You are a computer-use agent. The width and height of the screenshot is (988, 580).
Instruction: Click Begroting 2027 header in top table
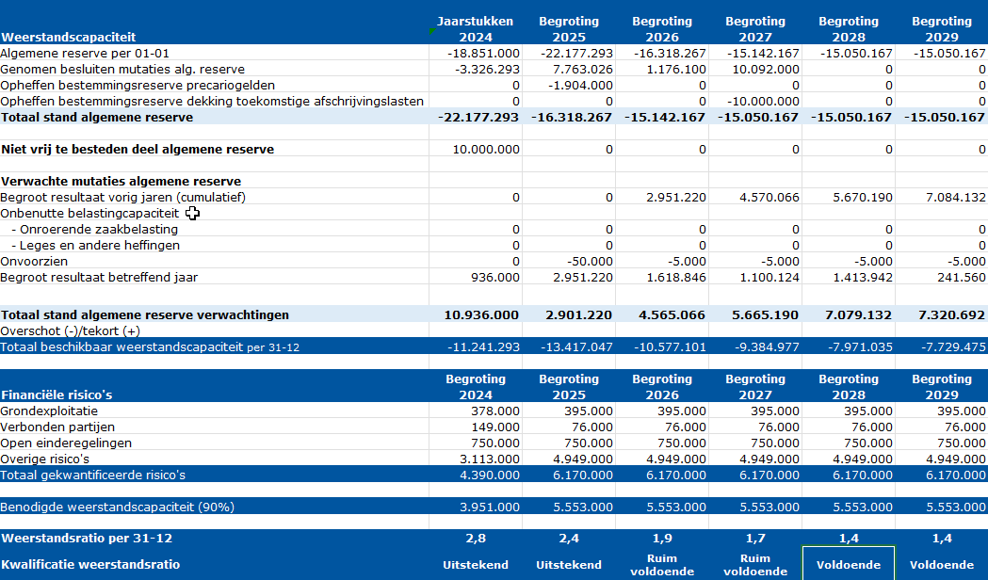[x=754, y=29]
